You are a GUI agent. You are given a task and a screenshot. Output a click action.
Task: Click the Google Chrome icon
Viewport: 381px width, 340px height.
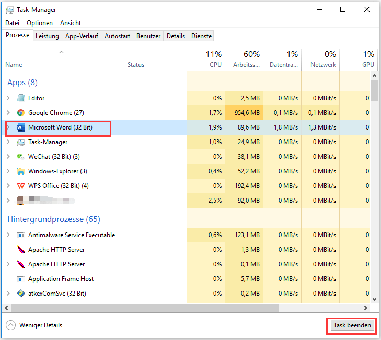click(21, 113)
